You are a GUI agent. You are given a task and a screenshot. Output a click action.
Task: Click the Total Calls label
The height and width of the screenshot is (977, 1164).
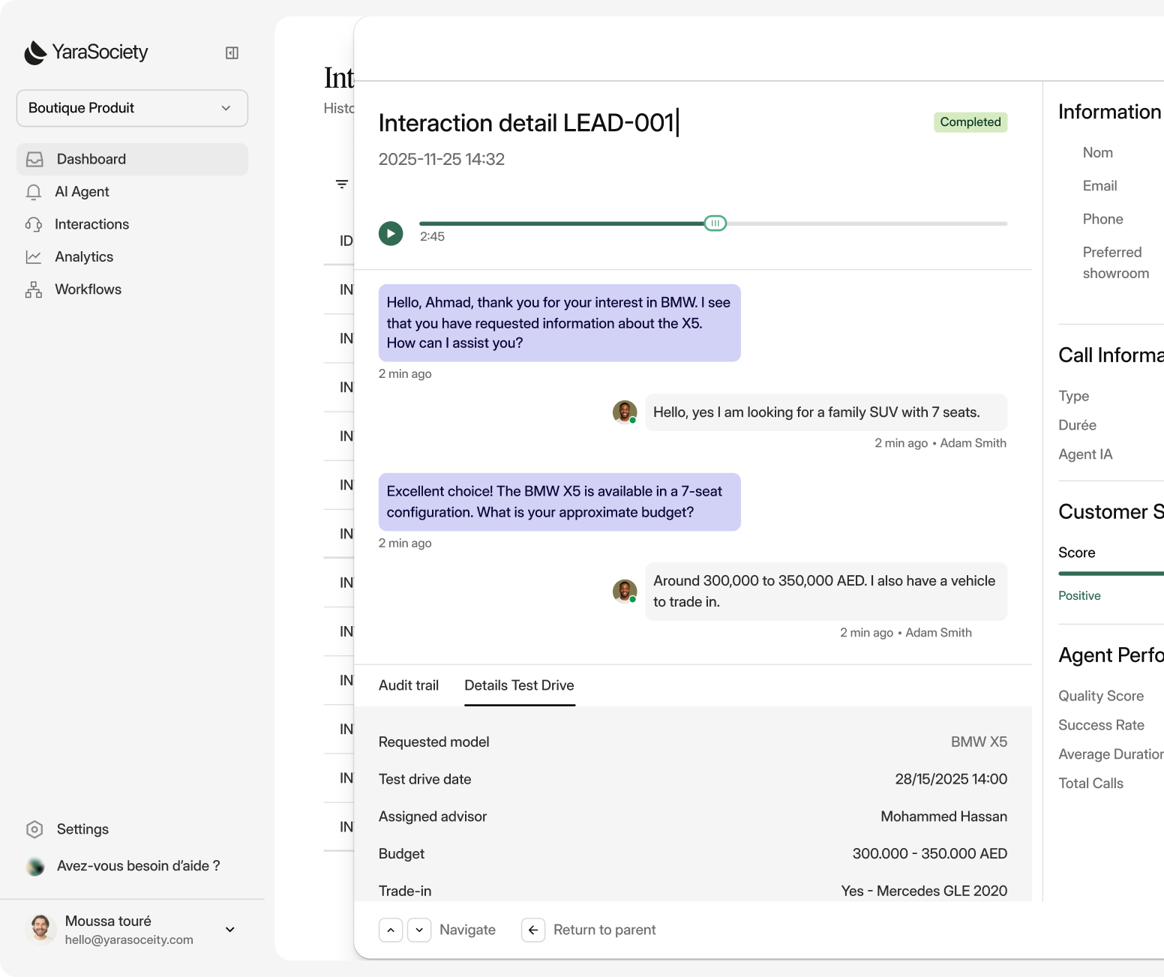pos(1090,784)
